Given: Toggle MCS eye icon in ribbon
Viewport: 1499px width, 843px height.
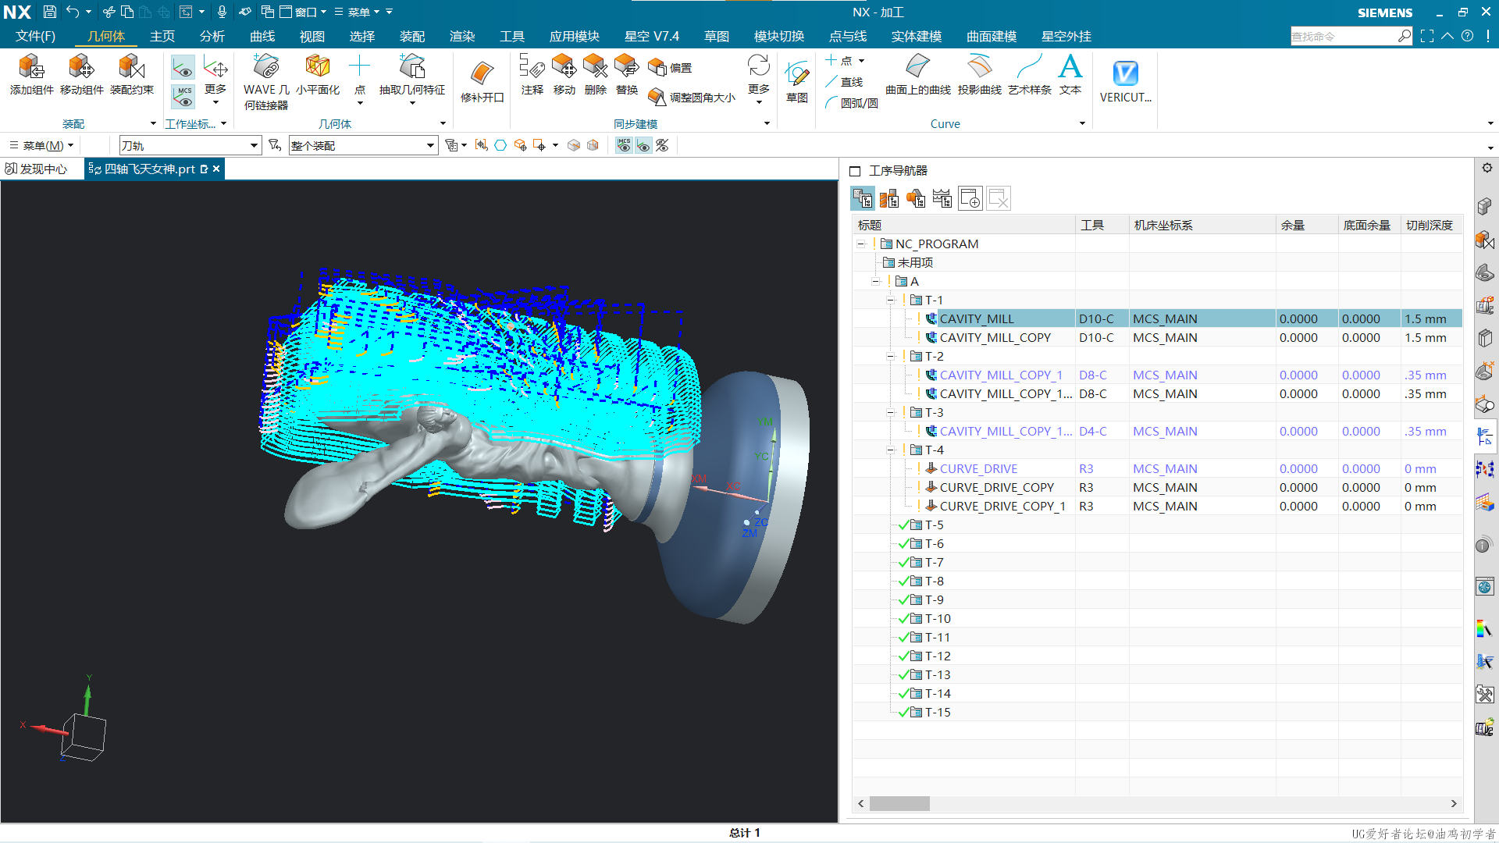Looking at the screenshot, I should coord(183,96).
